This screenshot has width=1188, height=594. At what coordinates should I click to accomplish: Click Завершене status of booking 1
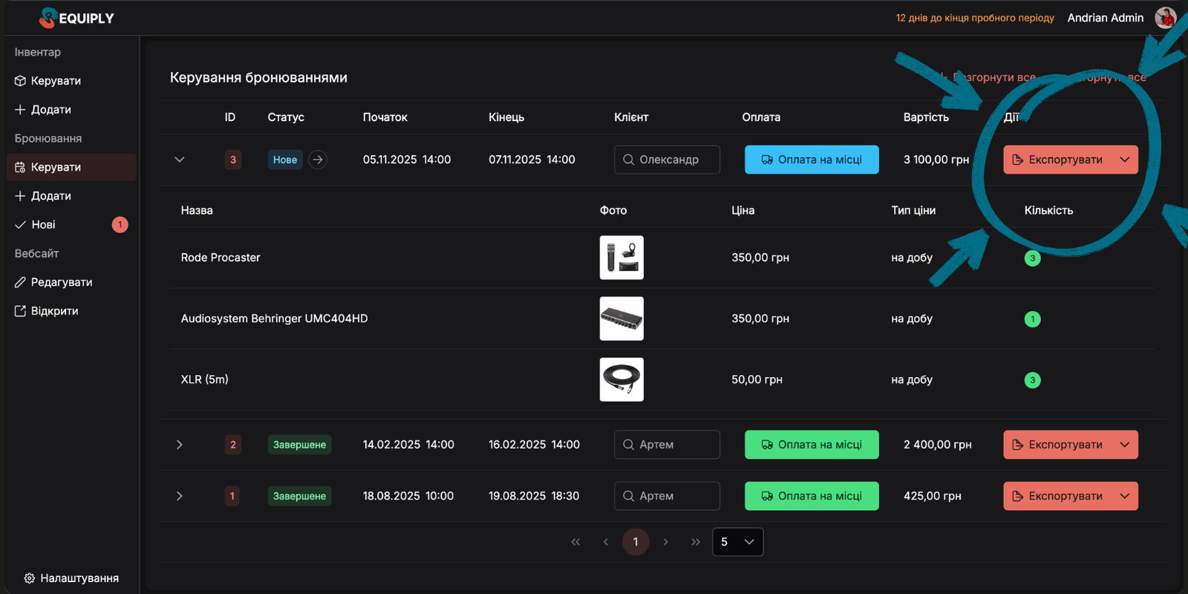click(299, 496)
